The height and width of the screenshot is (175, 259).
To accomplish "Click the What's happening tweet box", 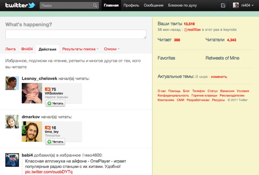I will (x=76, y=34).
